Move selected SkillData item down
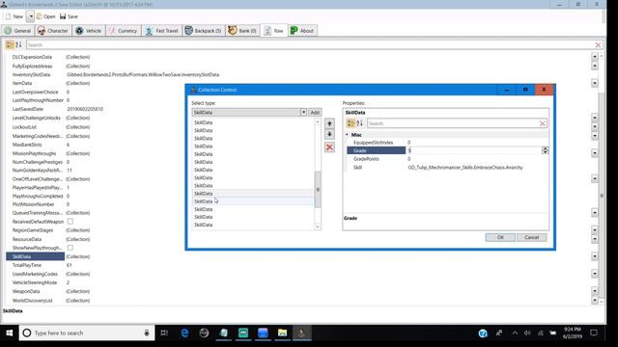The height and width of the screenshot is (347, 618). pos(329,135)
